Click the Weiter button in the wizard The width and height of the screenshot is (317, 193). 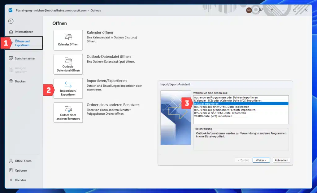261,160
